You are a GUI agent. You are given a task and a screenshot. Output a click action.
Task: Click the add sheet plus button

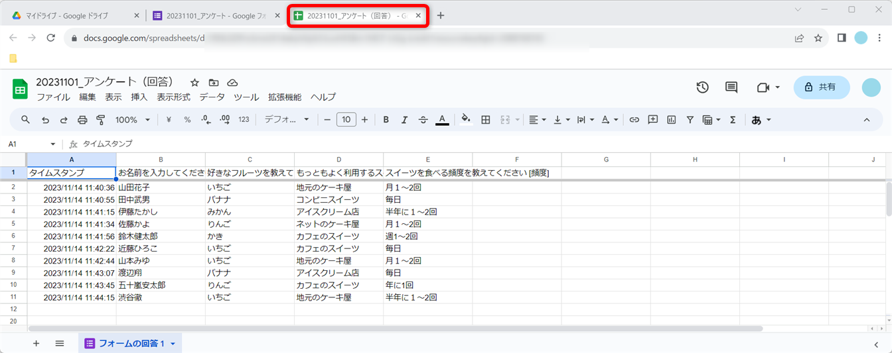pos(37,343)
